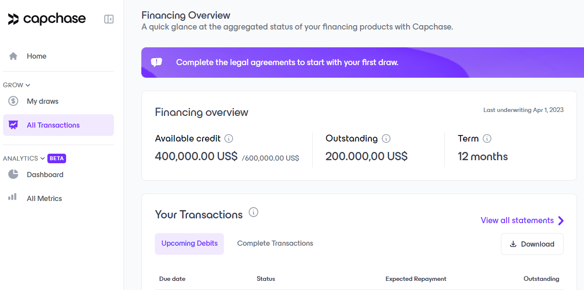Open the View all statements link
This screenshot has width=584, height=290.
[x=517, y=221]
